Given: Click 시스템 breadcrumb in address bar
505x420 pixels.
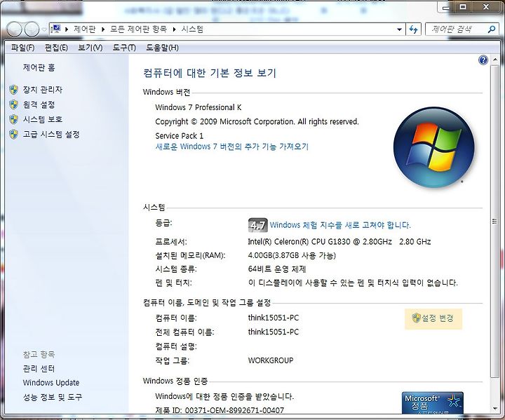Looking at the screenshot, I should point(192,29).
